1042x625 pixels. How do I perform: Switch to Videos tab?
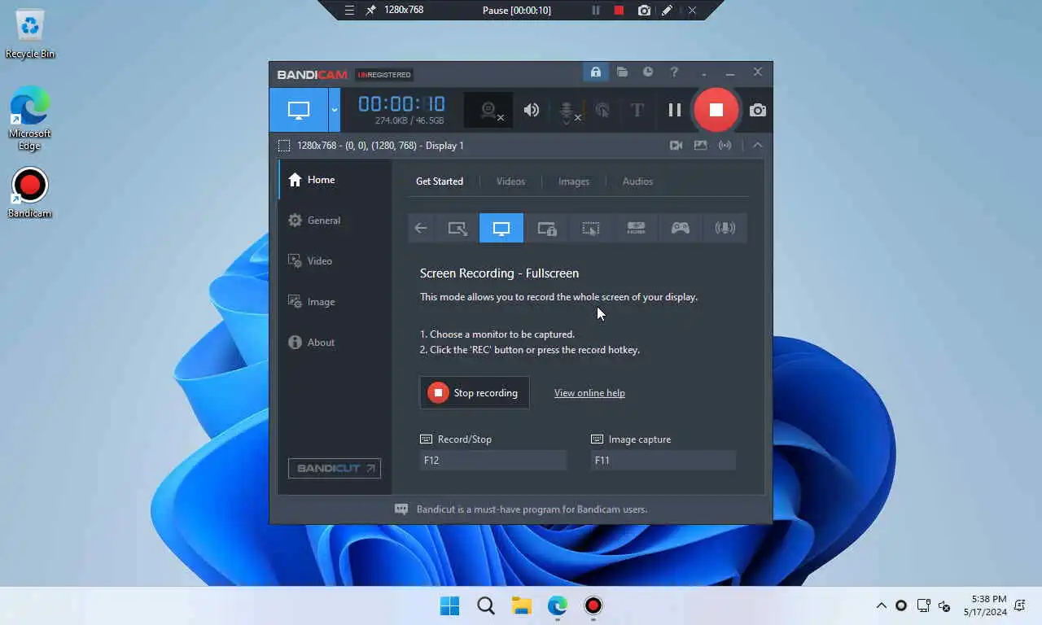(511, 181)
